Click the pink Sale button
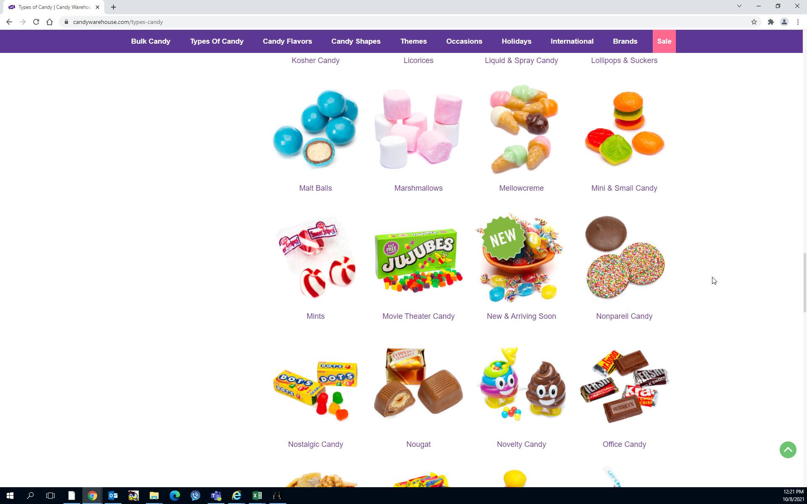Viewport: 807px width, 504px height. (x=664, y=41)
